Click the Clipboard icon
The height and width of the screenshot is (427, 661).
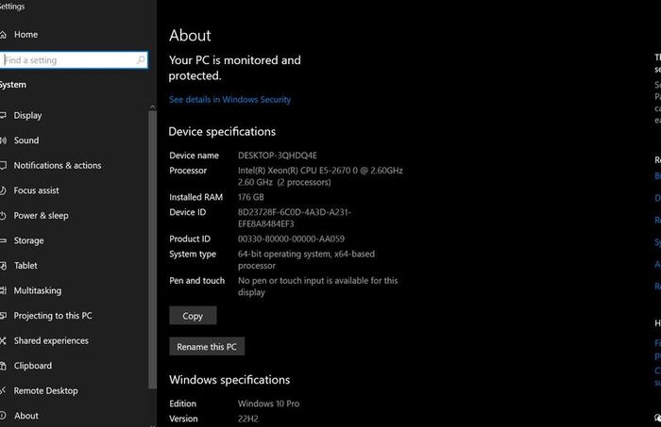pyautogui.click(x=3, y=366)
